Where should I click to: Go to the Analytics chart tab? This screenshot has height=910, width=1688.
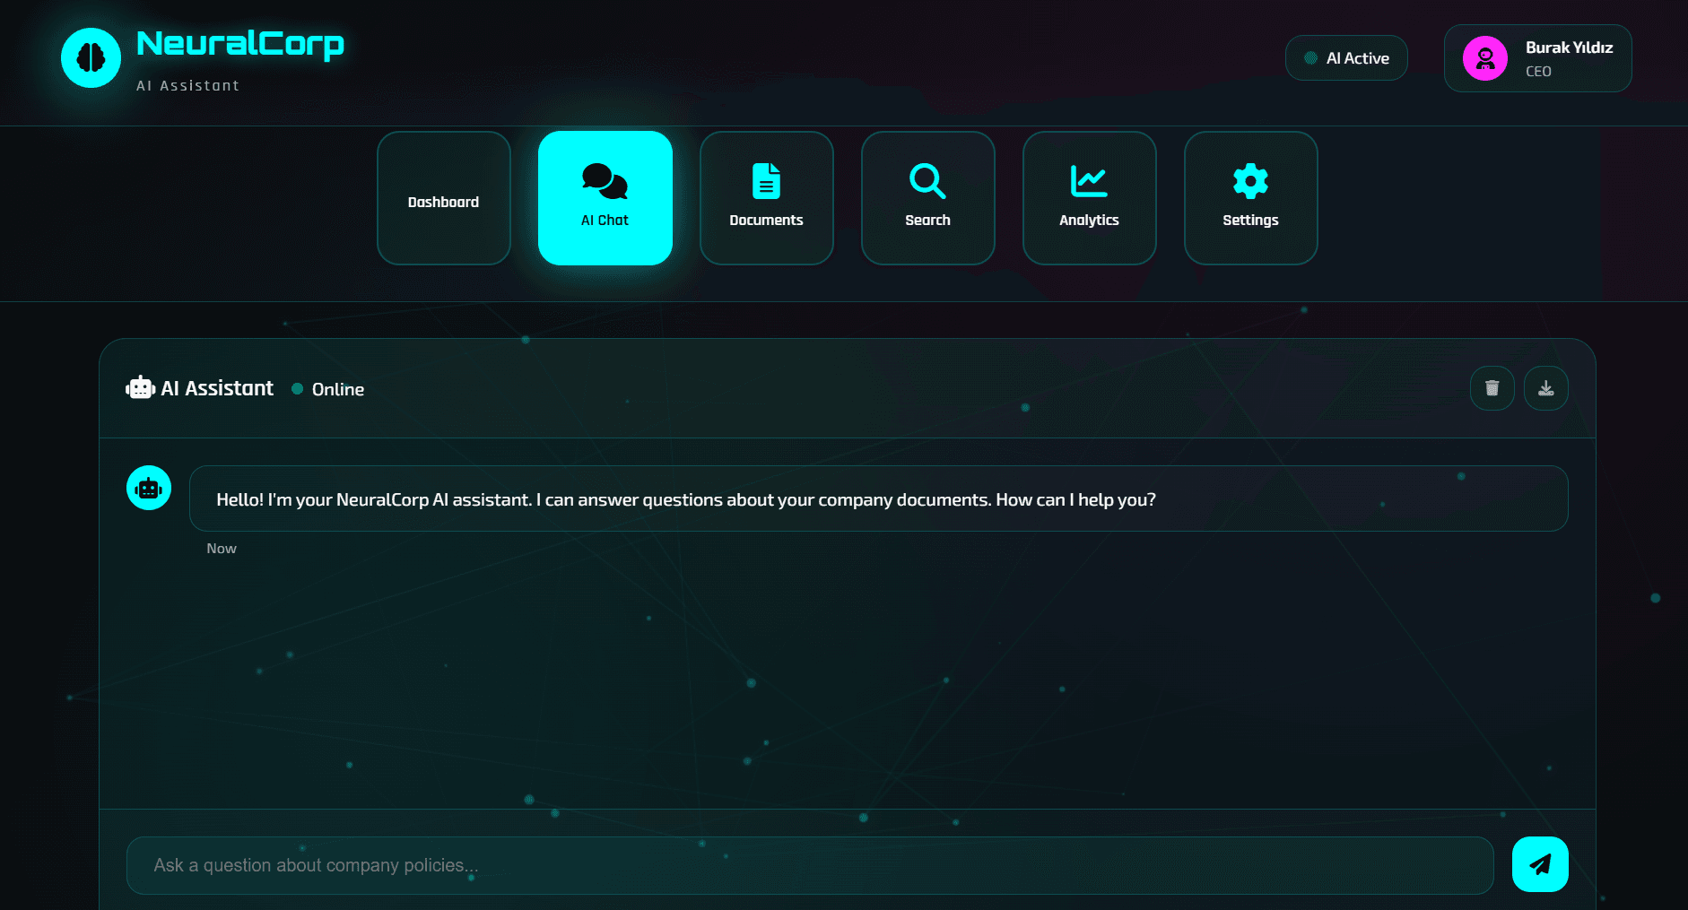[1089, 198]
